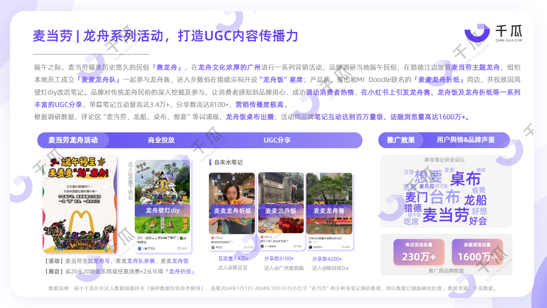This screenshot has height=308, width=547.
Task: Click the 推广周品牌数据 caption
Action: 446,271
